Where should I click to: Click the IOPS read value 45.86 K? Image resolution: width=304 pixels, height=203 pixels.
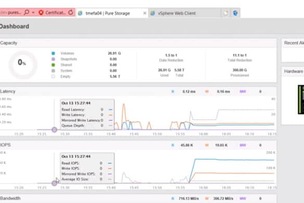187,145
